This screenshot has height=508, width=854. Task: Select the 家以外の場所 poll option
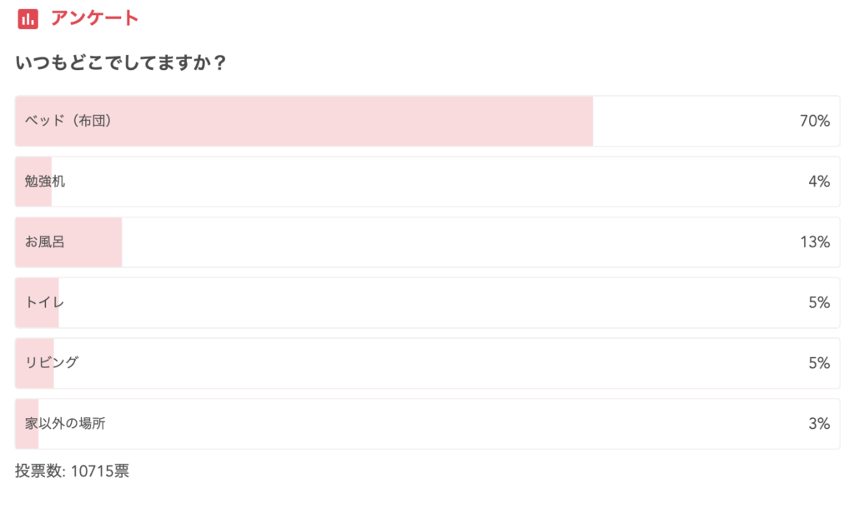click(428, 424)
